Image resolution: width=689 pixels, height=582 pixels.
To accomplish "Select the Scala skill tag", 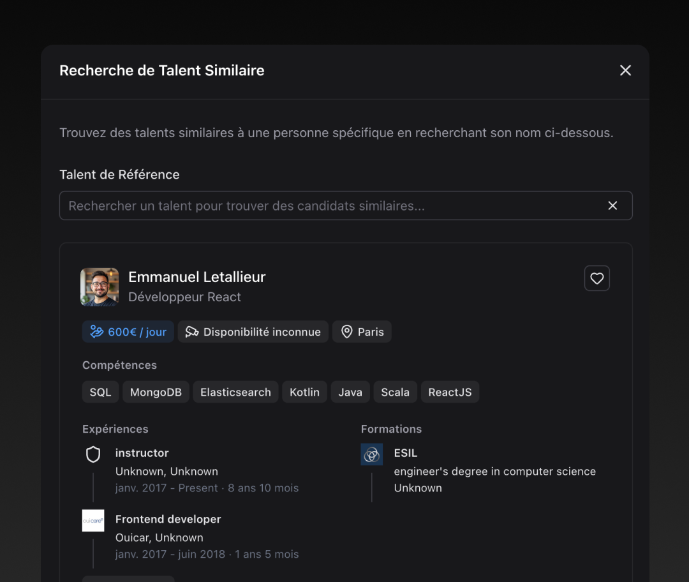I will 395,392.
